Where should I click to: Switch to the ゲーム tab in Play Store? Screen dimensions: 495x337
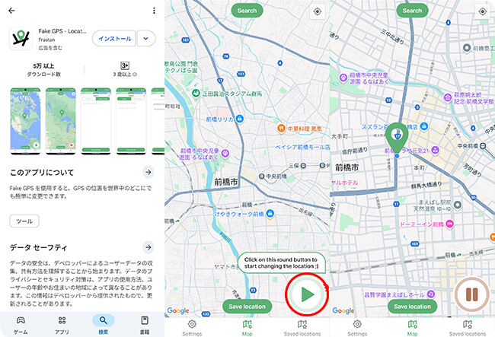pos(21,326)
